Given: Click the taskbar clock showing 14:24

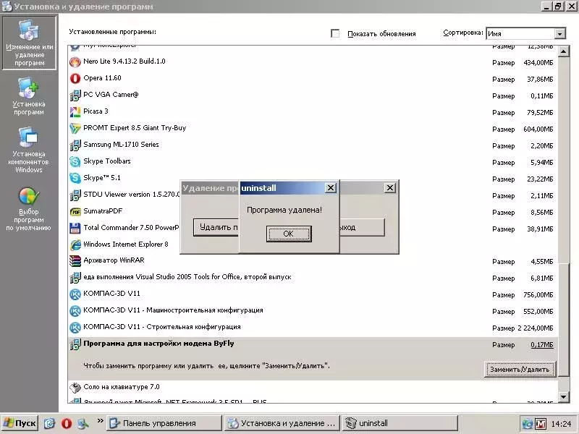Looking at the screenshot, I should pos(562,424).
